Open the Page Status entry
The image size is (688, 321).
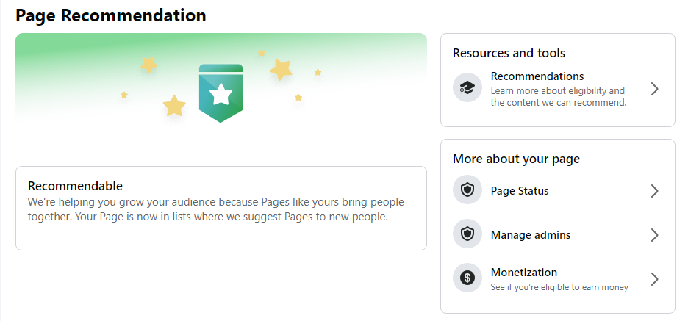tap(558, 191)
